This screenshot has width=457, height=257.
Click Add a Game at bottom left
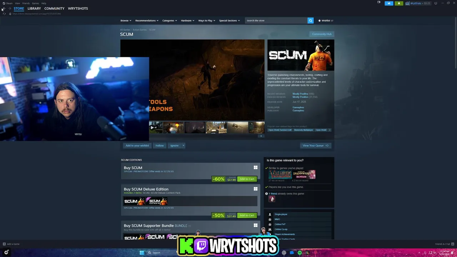[x=11, y=244]
